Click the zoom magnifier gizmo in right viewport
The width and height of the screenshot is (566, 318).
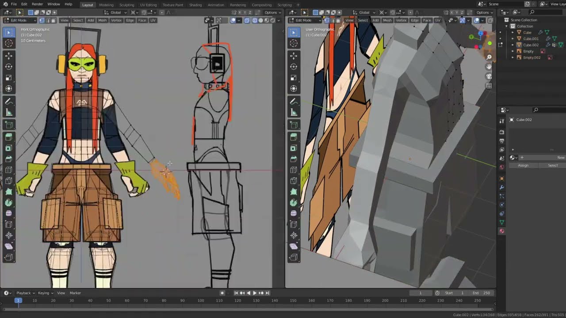pyautogui.click(x=489, y=57)
